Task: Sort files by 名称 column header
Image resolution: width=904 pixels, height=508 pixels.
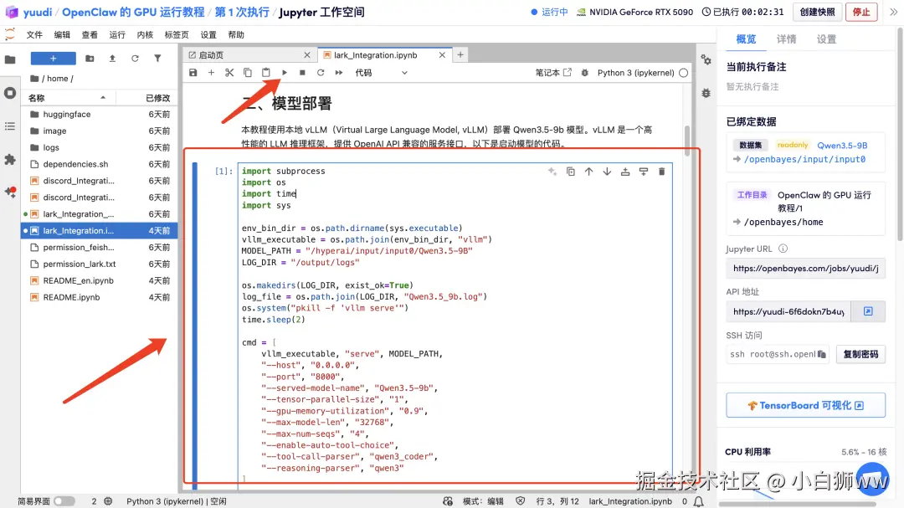Action: (x=68, y=98)
